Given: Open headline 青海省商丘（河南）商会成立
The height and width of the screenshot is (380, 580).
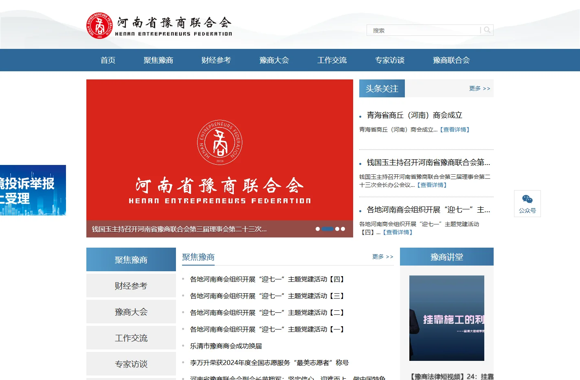Looking at the screenshot, I should [x=415, y=115].
